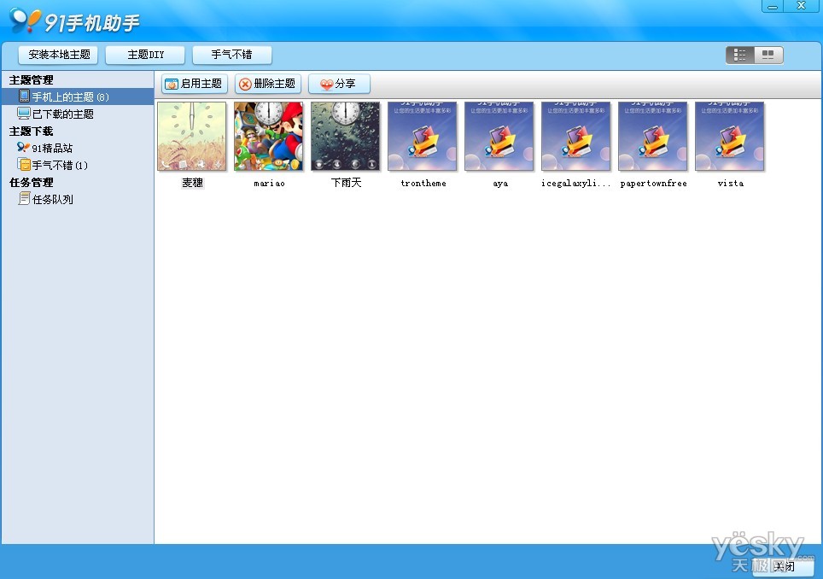Open 91精品站 in sidebar
The height and width of the screenshot is (579, 823).
52,148
